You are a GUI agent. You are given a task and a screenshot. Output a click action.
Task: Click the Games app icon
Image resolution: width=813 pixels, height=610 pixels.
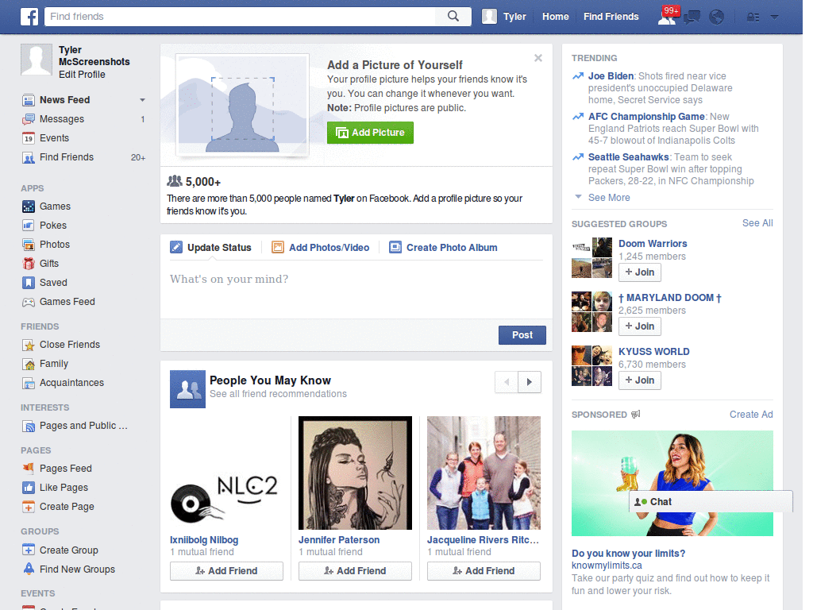[29, 207]
